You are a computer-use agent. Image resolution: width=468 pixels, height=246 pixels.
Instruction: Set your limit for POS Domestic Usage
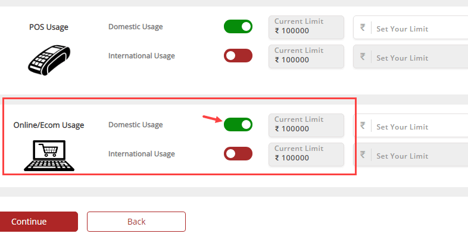411,27
